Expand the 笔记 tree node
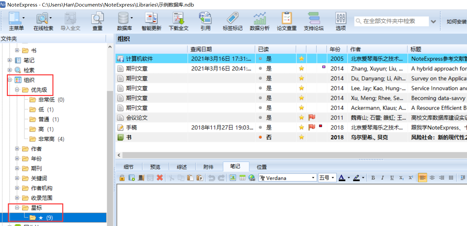The width and height of the screenshot is (467, 226). (10, 60)
